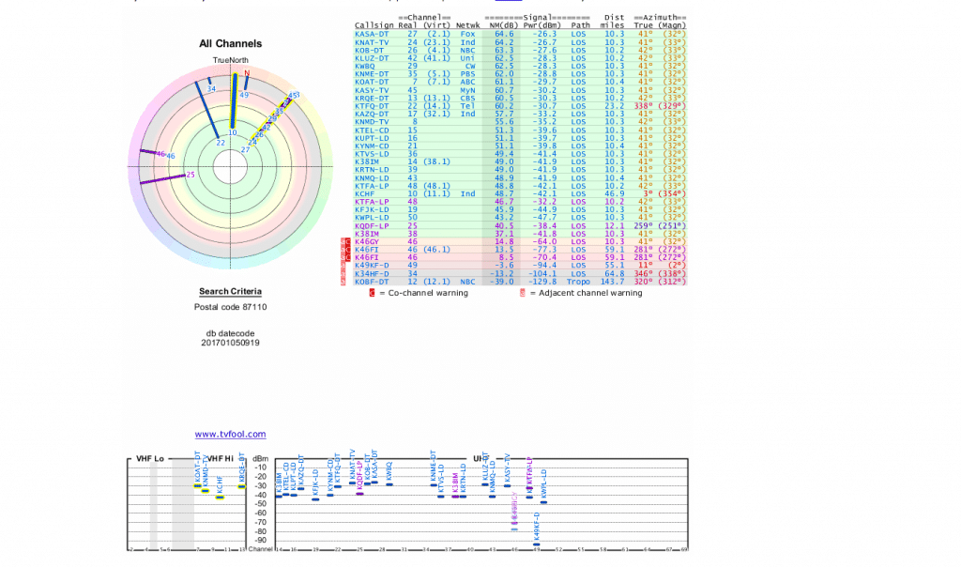
Task: Click the All Channels title above the radar plot
Action: pos(229,43)
